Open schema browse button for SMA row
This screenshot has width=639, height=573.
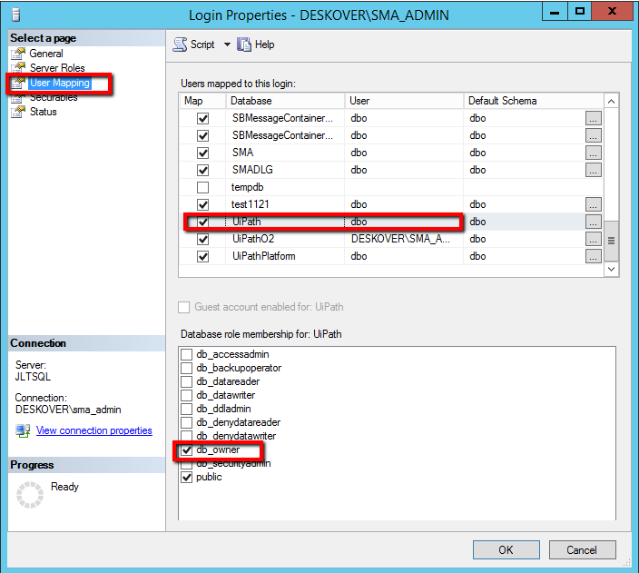(593, 153)
